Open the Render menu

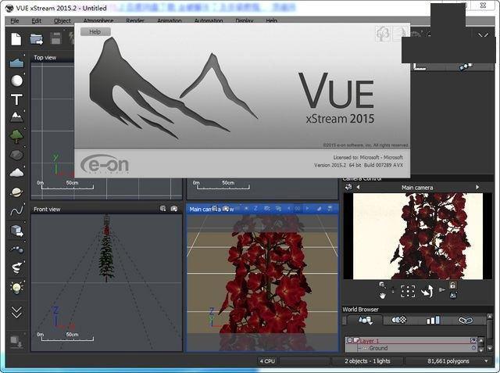135,20
